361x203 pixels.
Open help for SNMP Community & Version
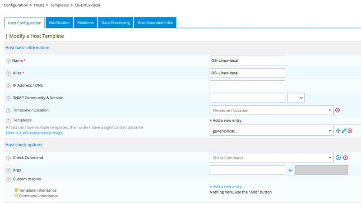click(x=8, y=98)
